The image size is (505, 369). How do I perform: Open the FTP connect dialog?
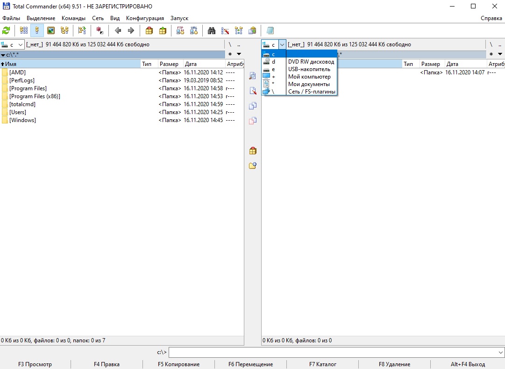point(180,31)
